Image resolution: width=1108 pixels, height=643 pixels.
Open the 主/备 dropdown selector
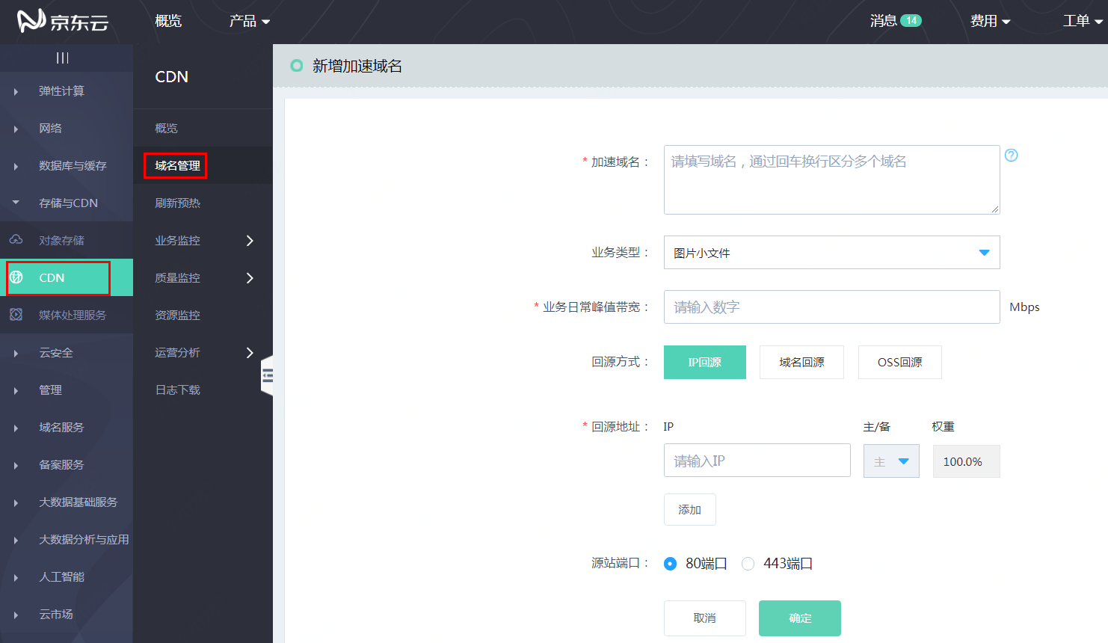(891, 461)
